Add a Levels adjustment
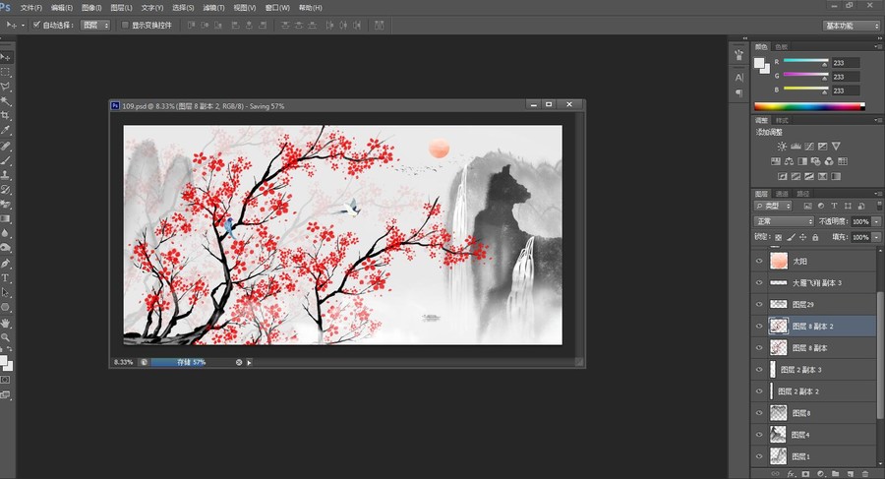 (x=796, y=147)
